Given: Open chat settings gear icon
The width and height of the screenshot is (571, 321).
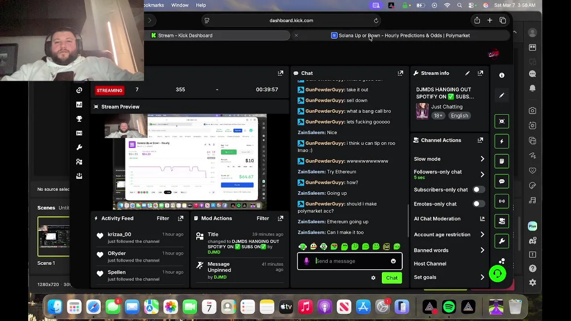Looking at the screenshot, I should point(373,278).
